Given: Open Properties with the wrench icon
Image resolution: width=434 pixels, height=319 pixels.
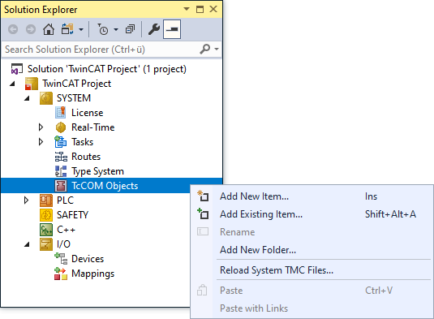Looking at the screenshot, I should pos(154,29).
